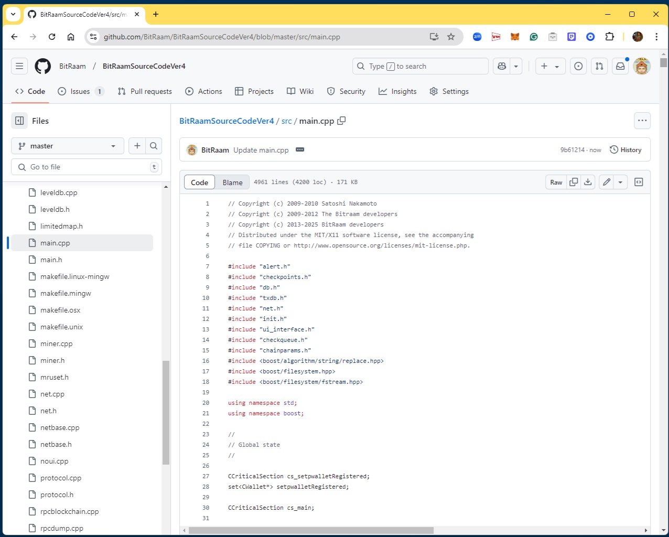Expand the create new dropdown
The height and width of the screenshot is (537, 669).
coord(550,66)
